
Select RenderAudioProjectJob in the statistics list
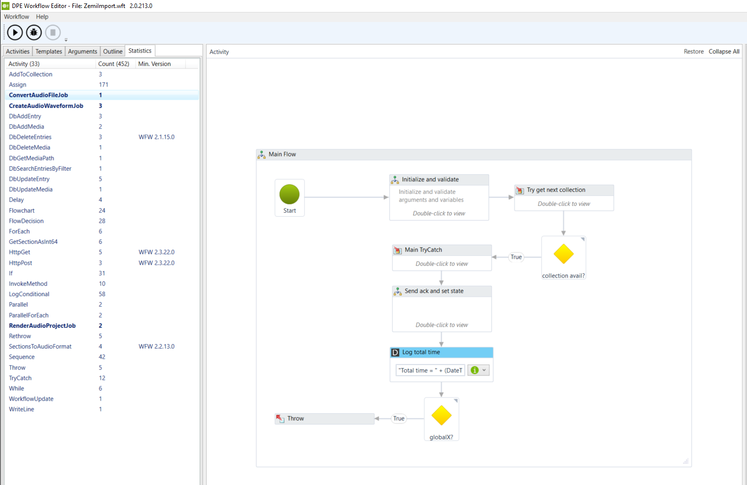pyautogui.click(x=42, y=326)
